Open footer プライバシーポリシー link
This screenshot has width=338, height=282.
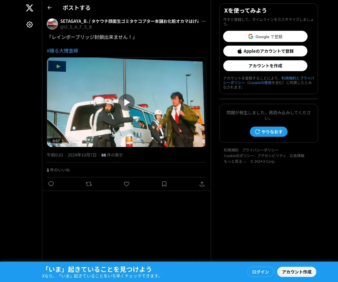(260, 150)
